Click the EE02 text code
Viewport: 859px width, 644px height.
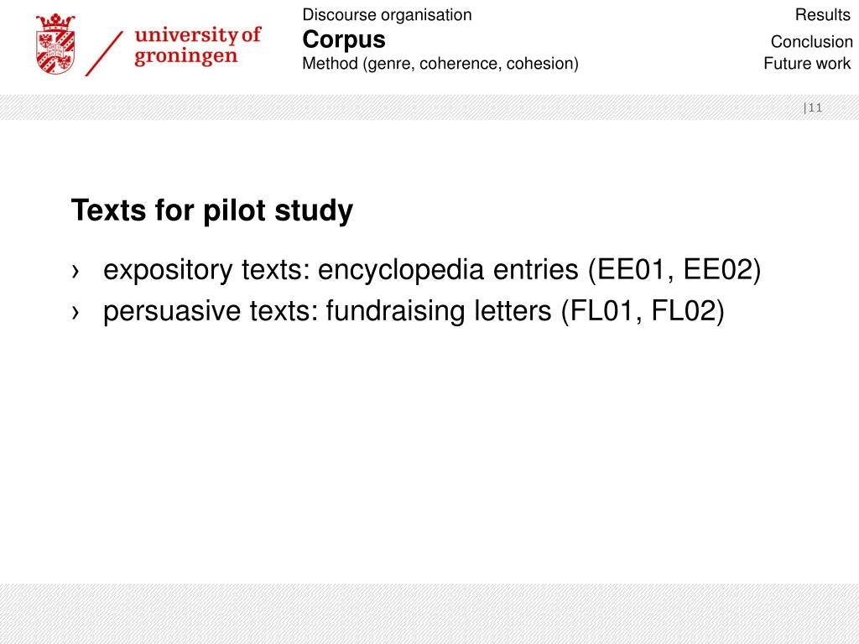[x=717, y=269]
